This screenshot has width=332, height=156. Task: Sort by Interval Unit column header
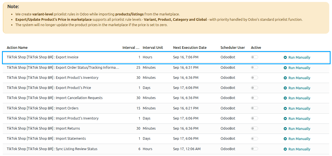point(153,48)
